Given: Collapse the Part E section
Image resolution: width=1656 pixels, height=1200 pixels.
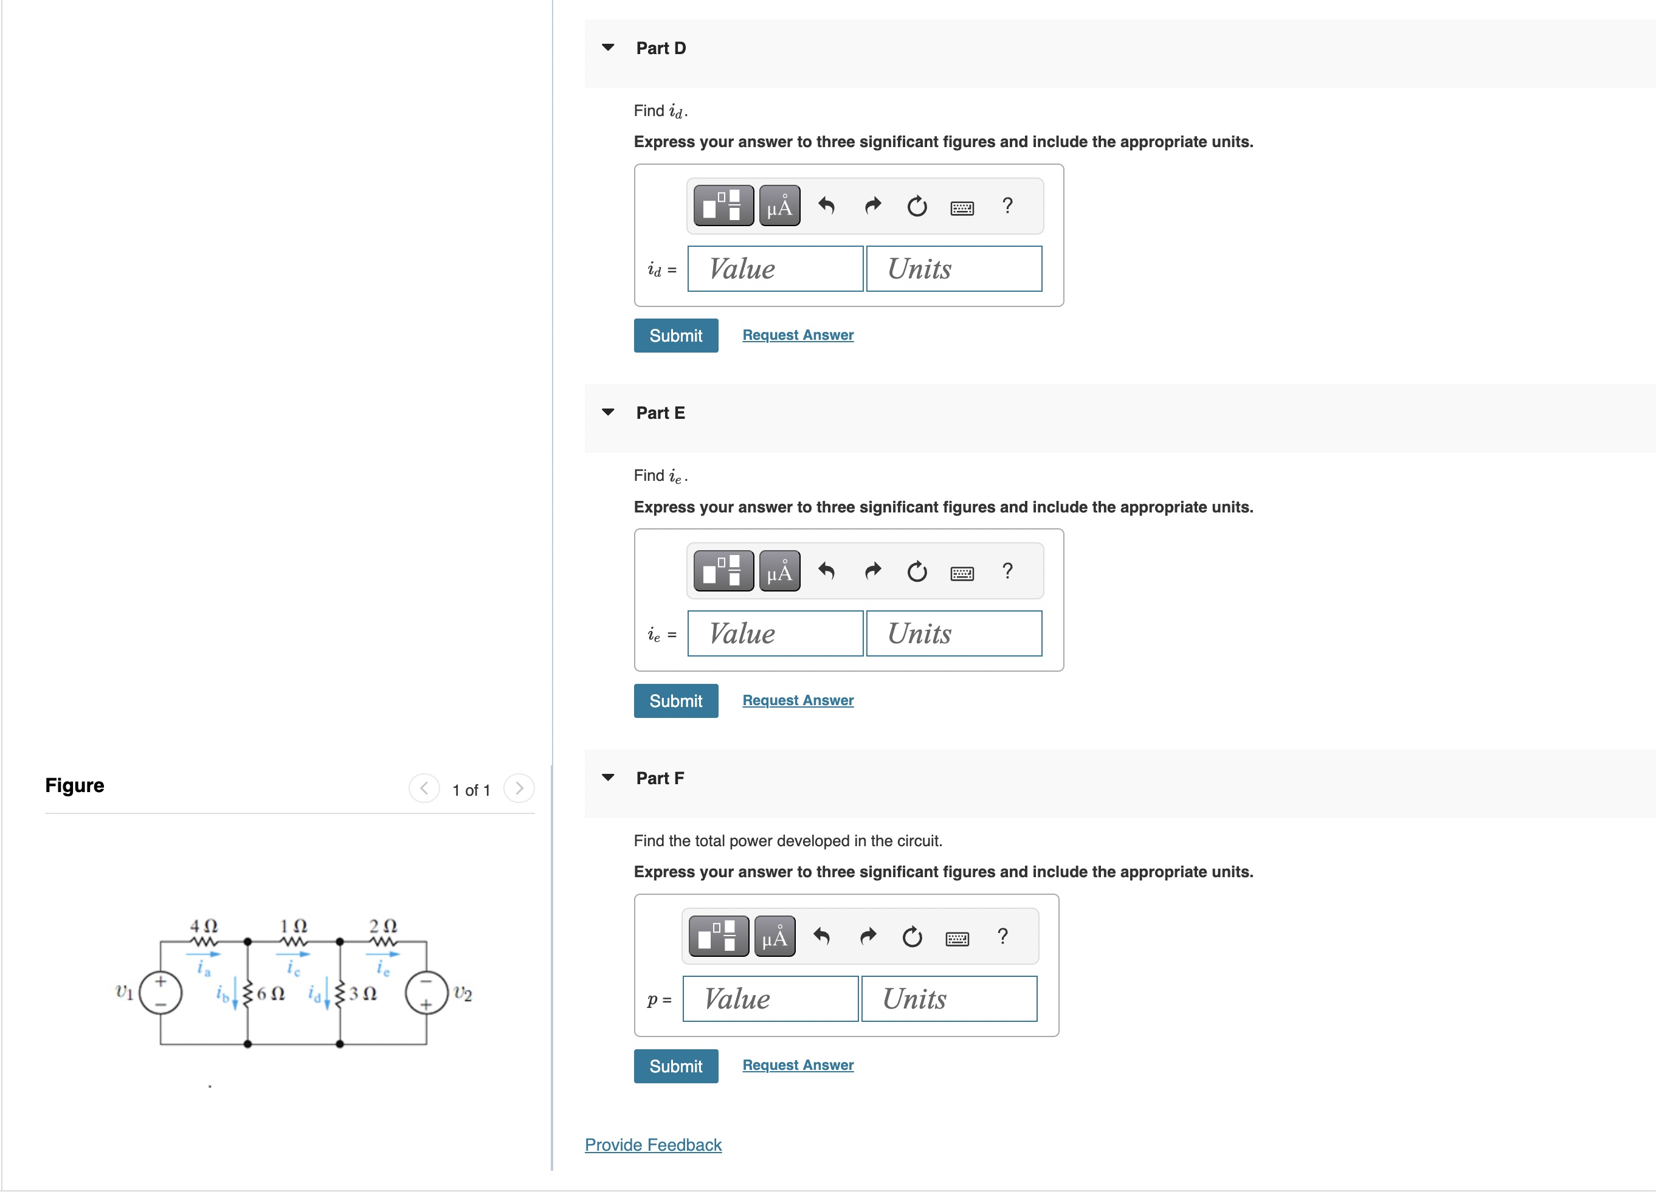Looking at the screenshot, I should tap(607, 412).
